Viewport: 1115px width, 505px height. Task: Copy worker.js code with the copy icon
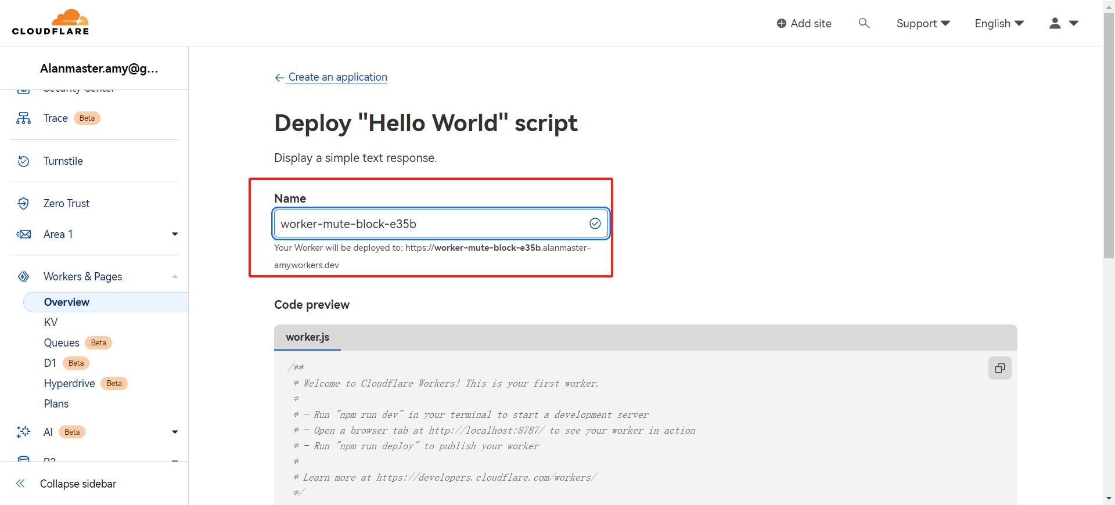click(999, 368)
